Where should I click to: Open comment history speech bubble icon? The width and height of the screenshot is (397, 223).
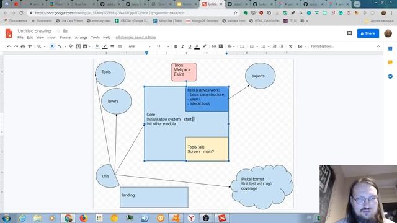350,33
